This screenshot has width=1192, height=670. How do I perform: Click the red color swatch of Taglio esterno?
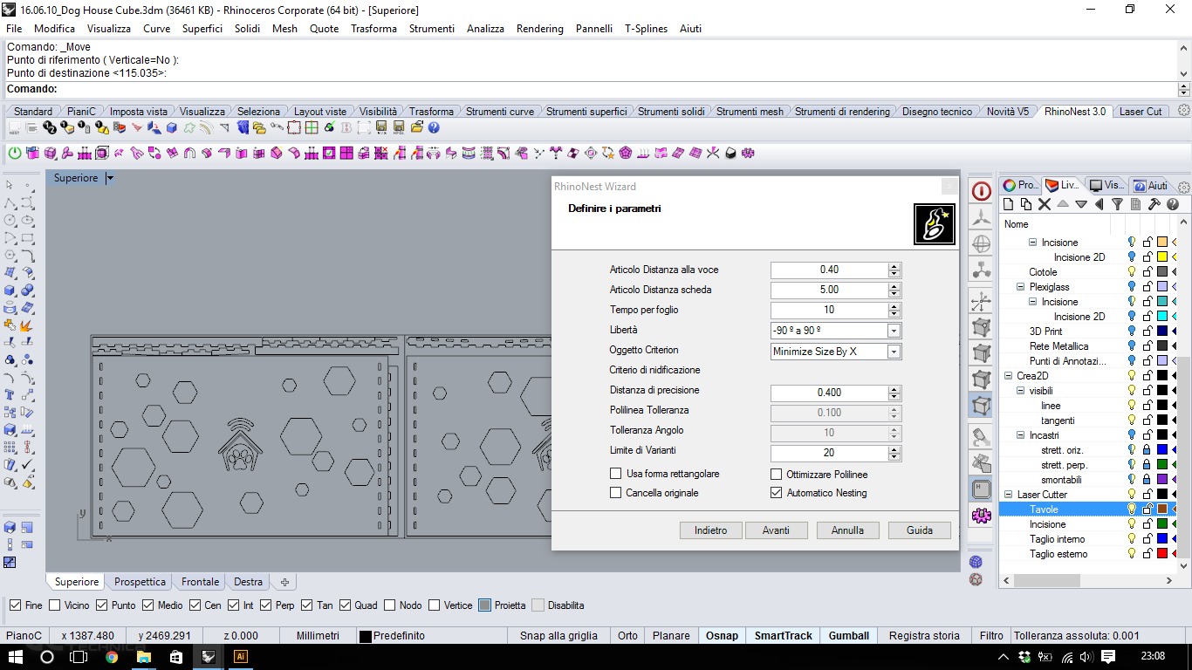(1162, 554)
